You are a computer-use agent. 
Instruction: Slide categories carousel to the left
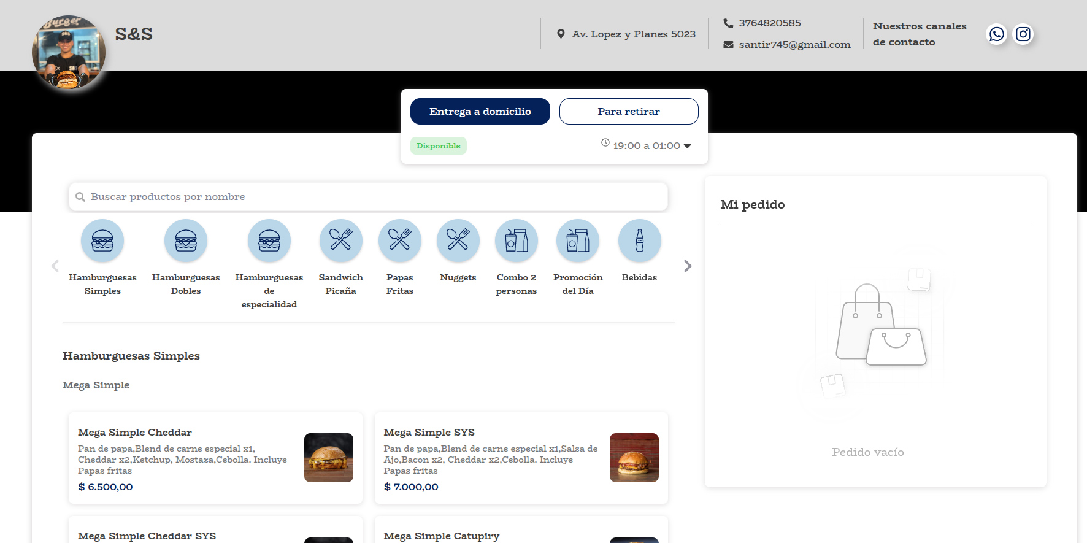[55, 266]
